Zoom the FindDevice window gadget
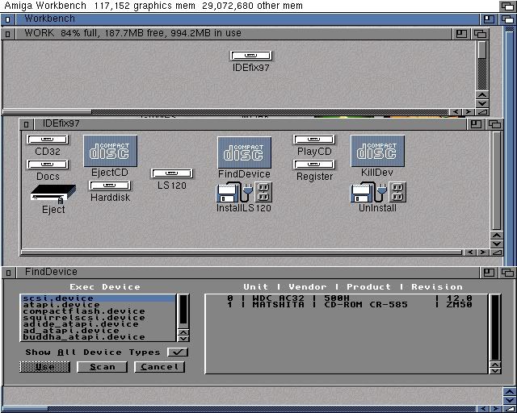The height and width of the screenshot is (413, 517). (x=489, y=273)
